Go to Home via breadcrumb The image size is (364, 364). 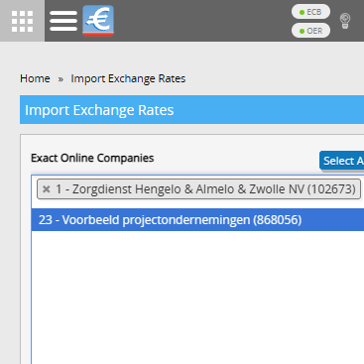[x=35, y=78]
